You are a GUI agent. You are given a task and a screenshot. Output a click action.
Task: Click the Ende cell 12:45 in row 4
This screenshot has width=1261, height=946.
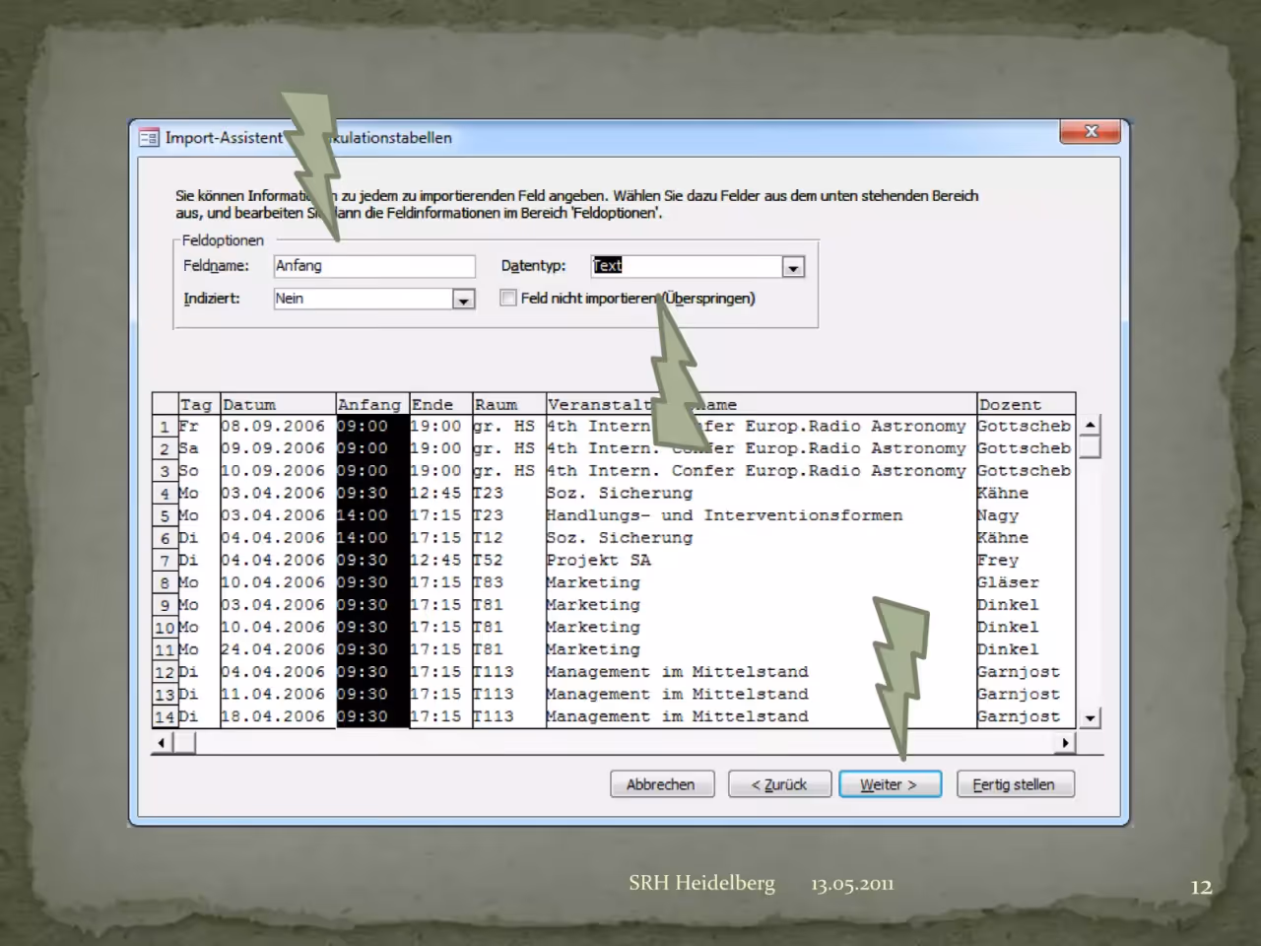click(x=435, y=493)
